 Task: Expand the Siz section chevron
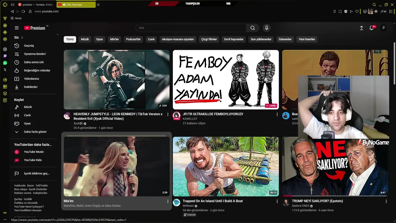(22, 37)
